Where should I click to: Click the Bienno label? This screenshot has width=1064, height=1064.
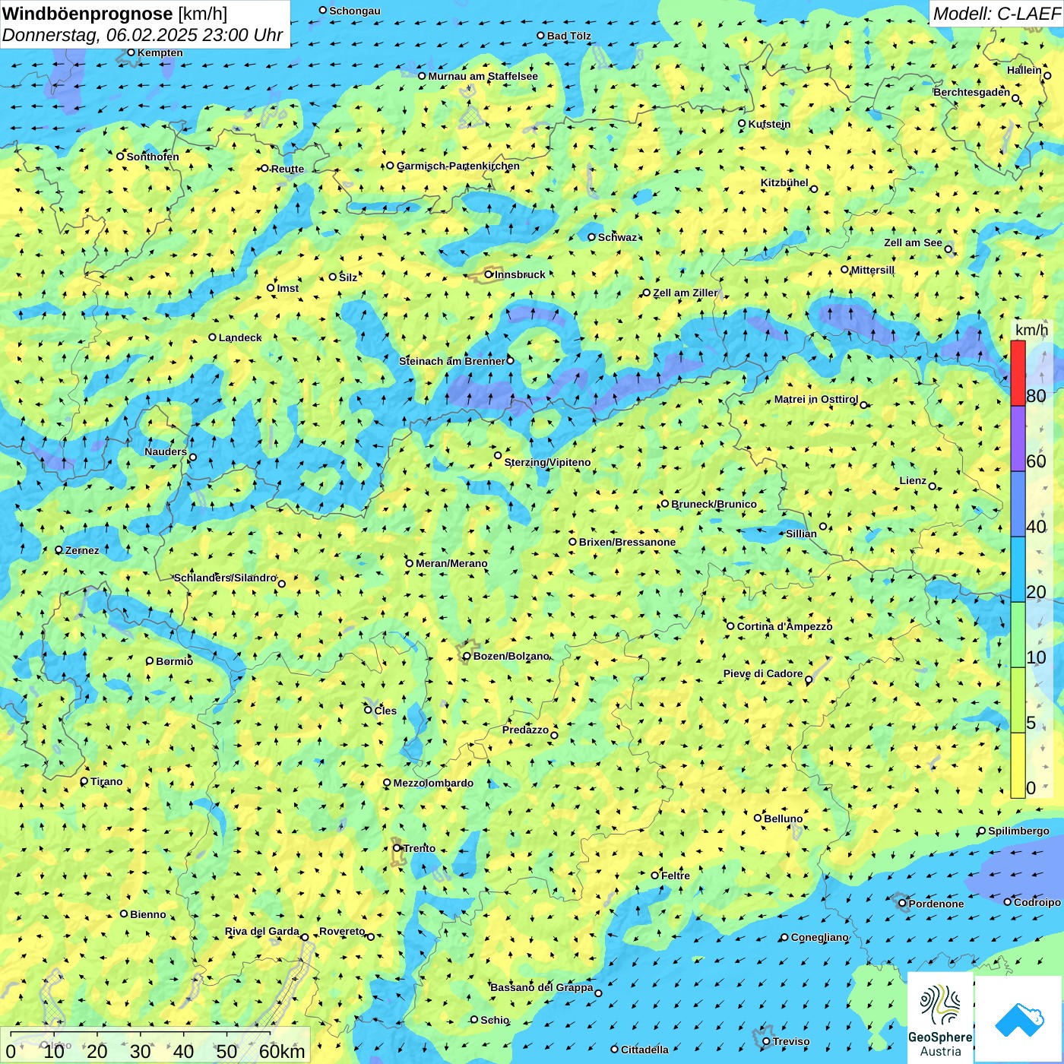click(147, 914)
